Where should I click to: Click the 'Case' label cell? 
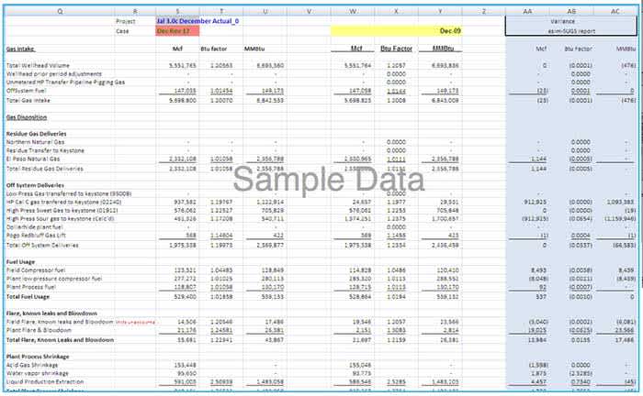(x=122, y=31)
